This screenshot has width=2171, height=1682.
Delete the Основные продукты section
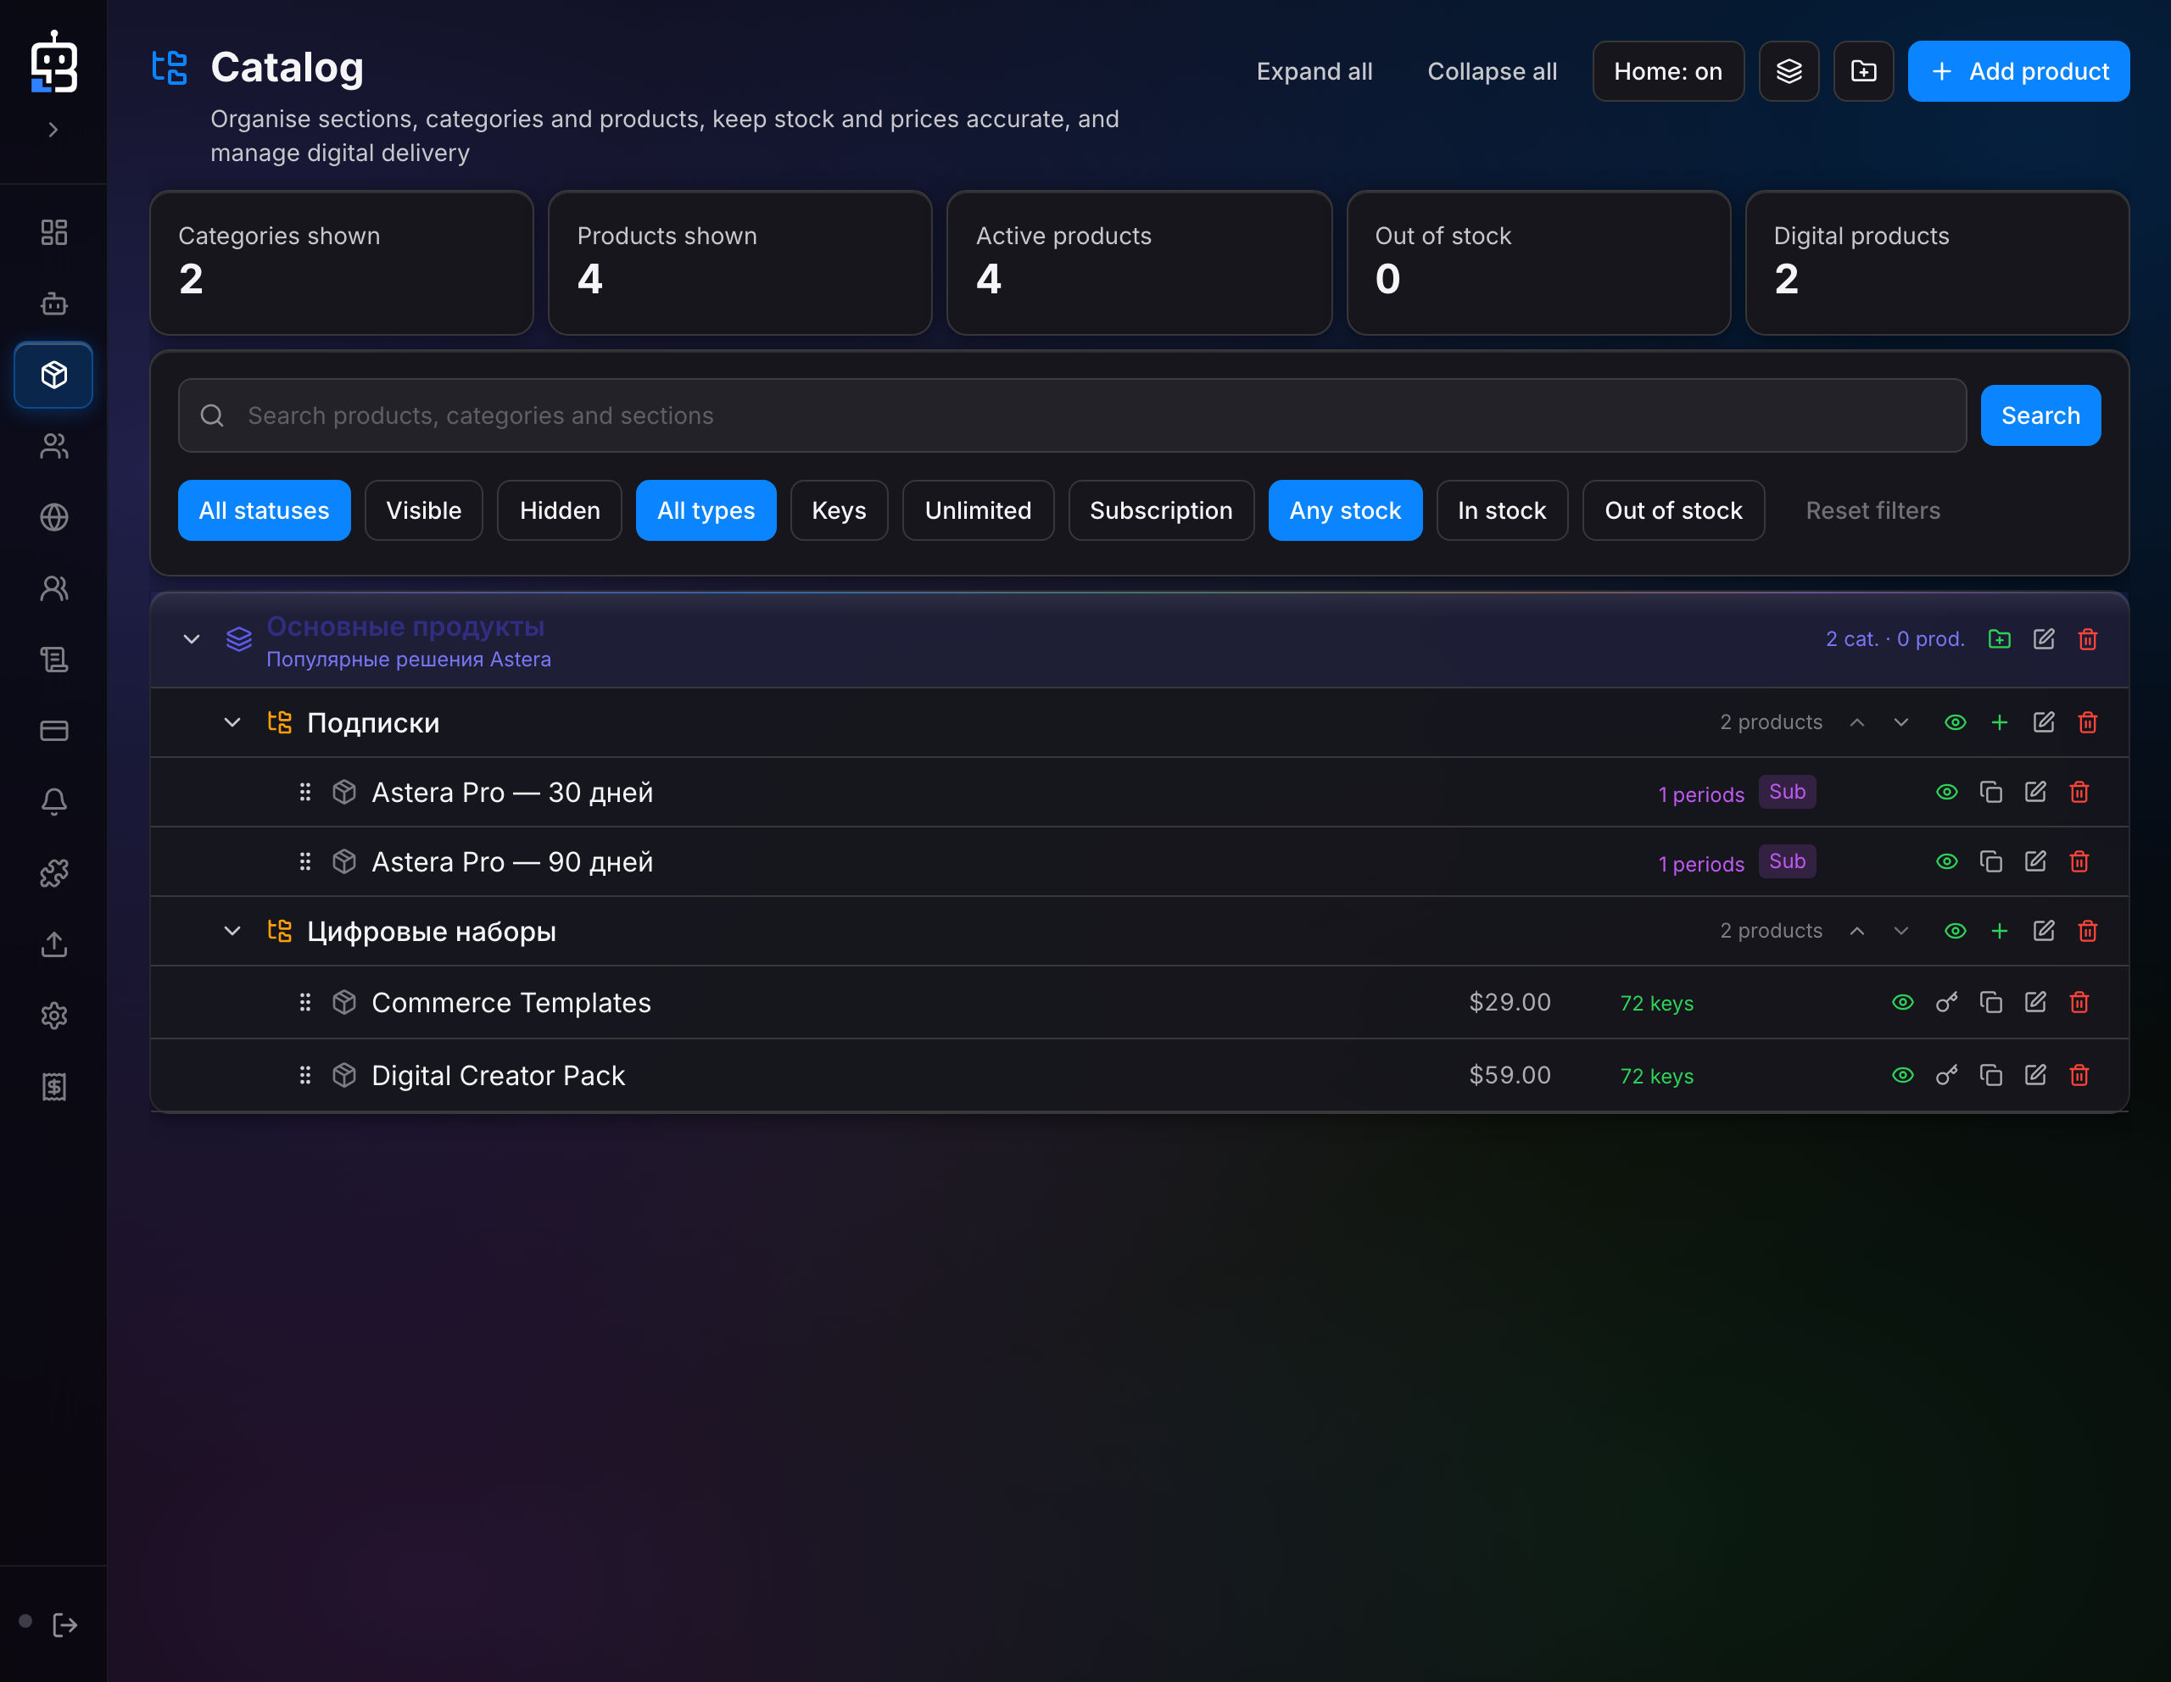tap(2088, 639)
